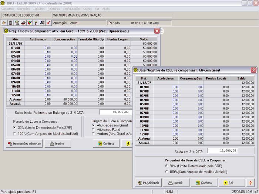The width and height of the screenshot is (259, 194).
Task: Open the Relatórios menu
Action: 54,8
